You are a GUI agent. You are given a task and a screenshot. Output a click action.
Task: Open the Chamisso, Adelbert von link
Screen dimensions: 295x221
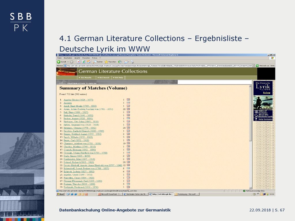(x=82, y=143)
